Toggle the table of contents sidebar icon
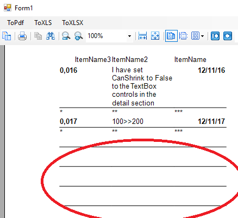Image resolution: width=238 pixels, height=218 pixels. pos(7,36)
